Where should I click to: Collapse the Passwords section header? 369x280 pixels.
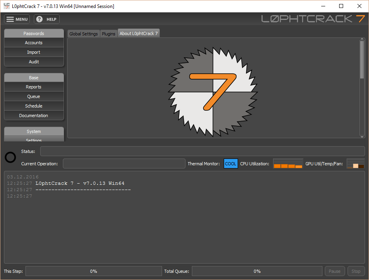coord(34,33)
